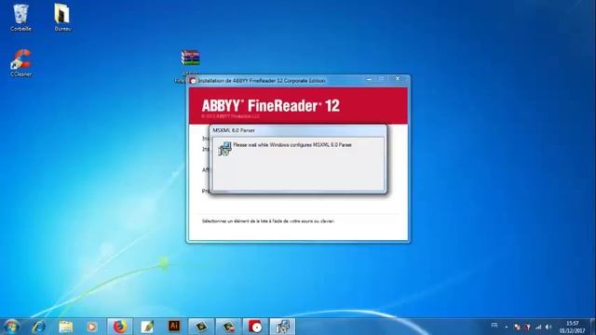Screen dimensions: 596x335
Task: Click the 'Please wait while Windows configures' message
Action: (x=291, y=145)
